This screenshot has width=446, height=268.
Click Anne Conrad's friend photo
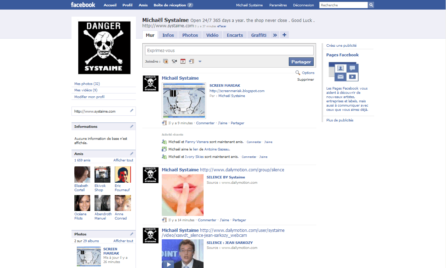123,203
